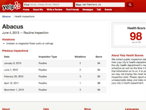The image size is (146, 110).
Task: Click the score 90 cell
Action: point(99,76)
